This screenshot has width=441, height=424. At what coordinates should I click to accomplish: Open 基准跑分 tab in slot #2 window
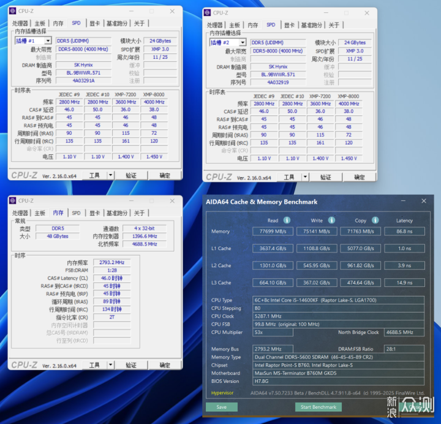[x=311, y=25]
